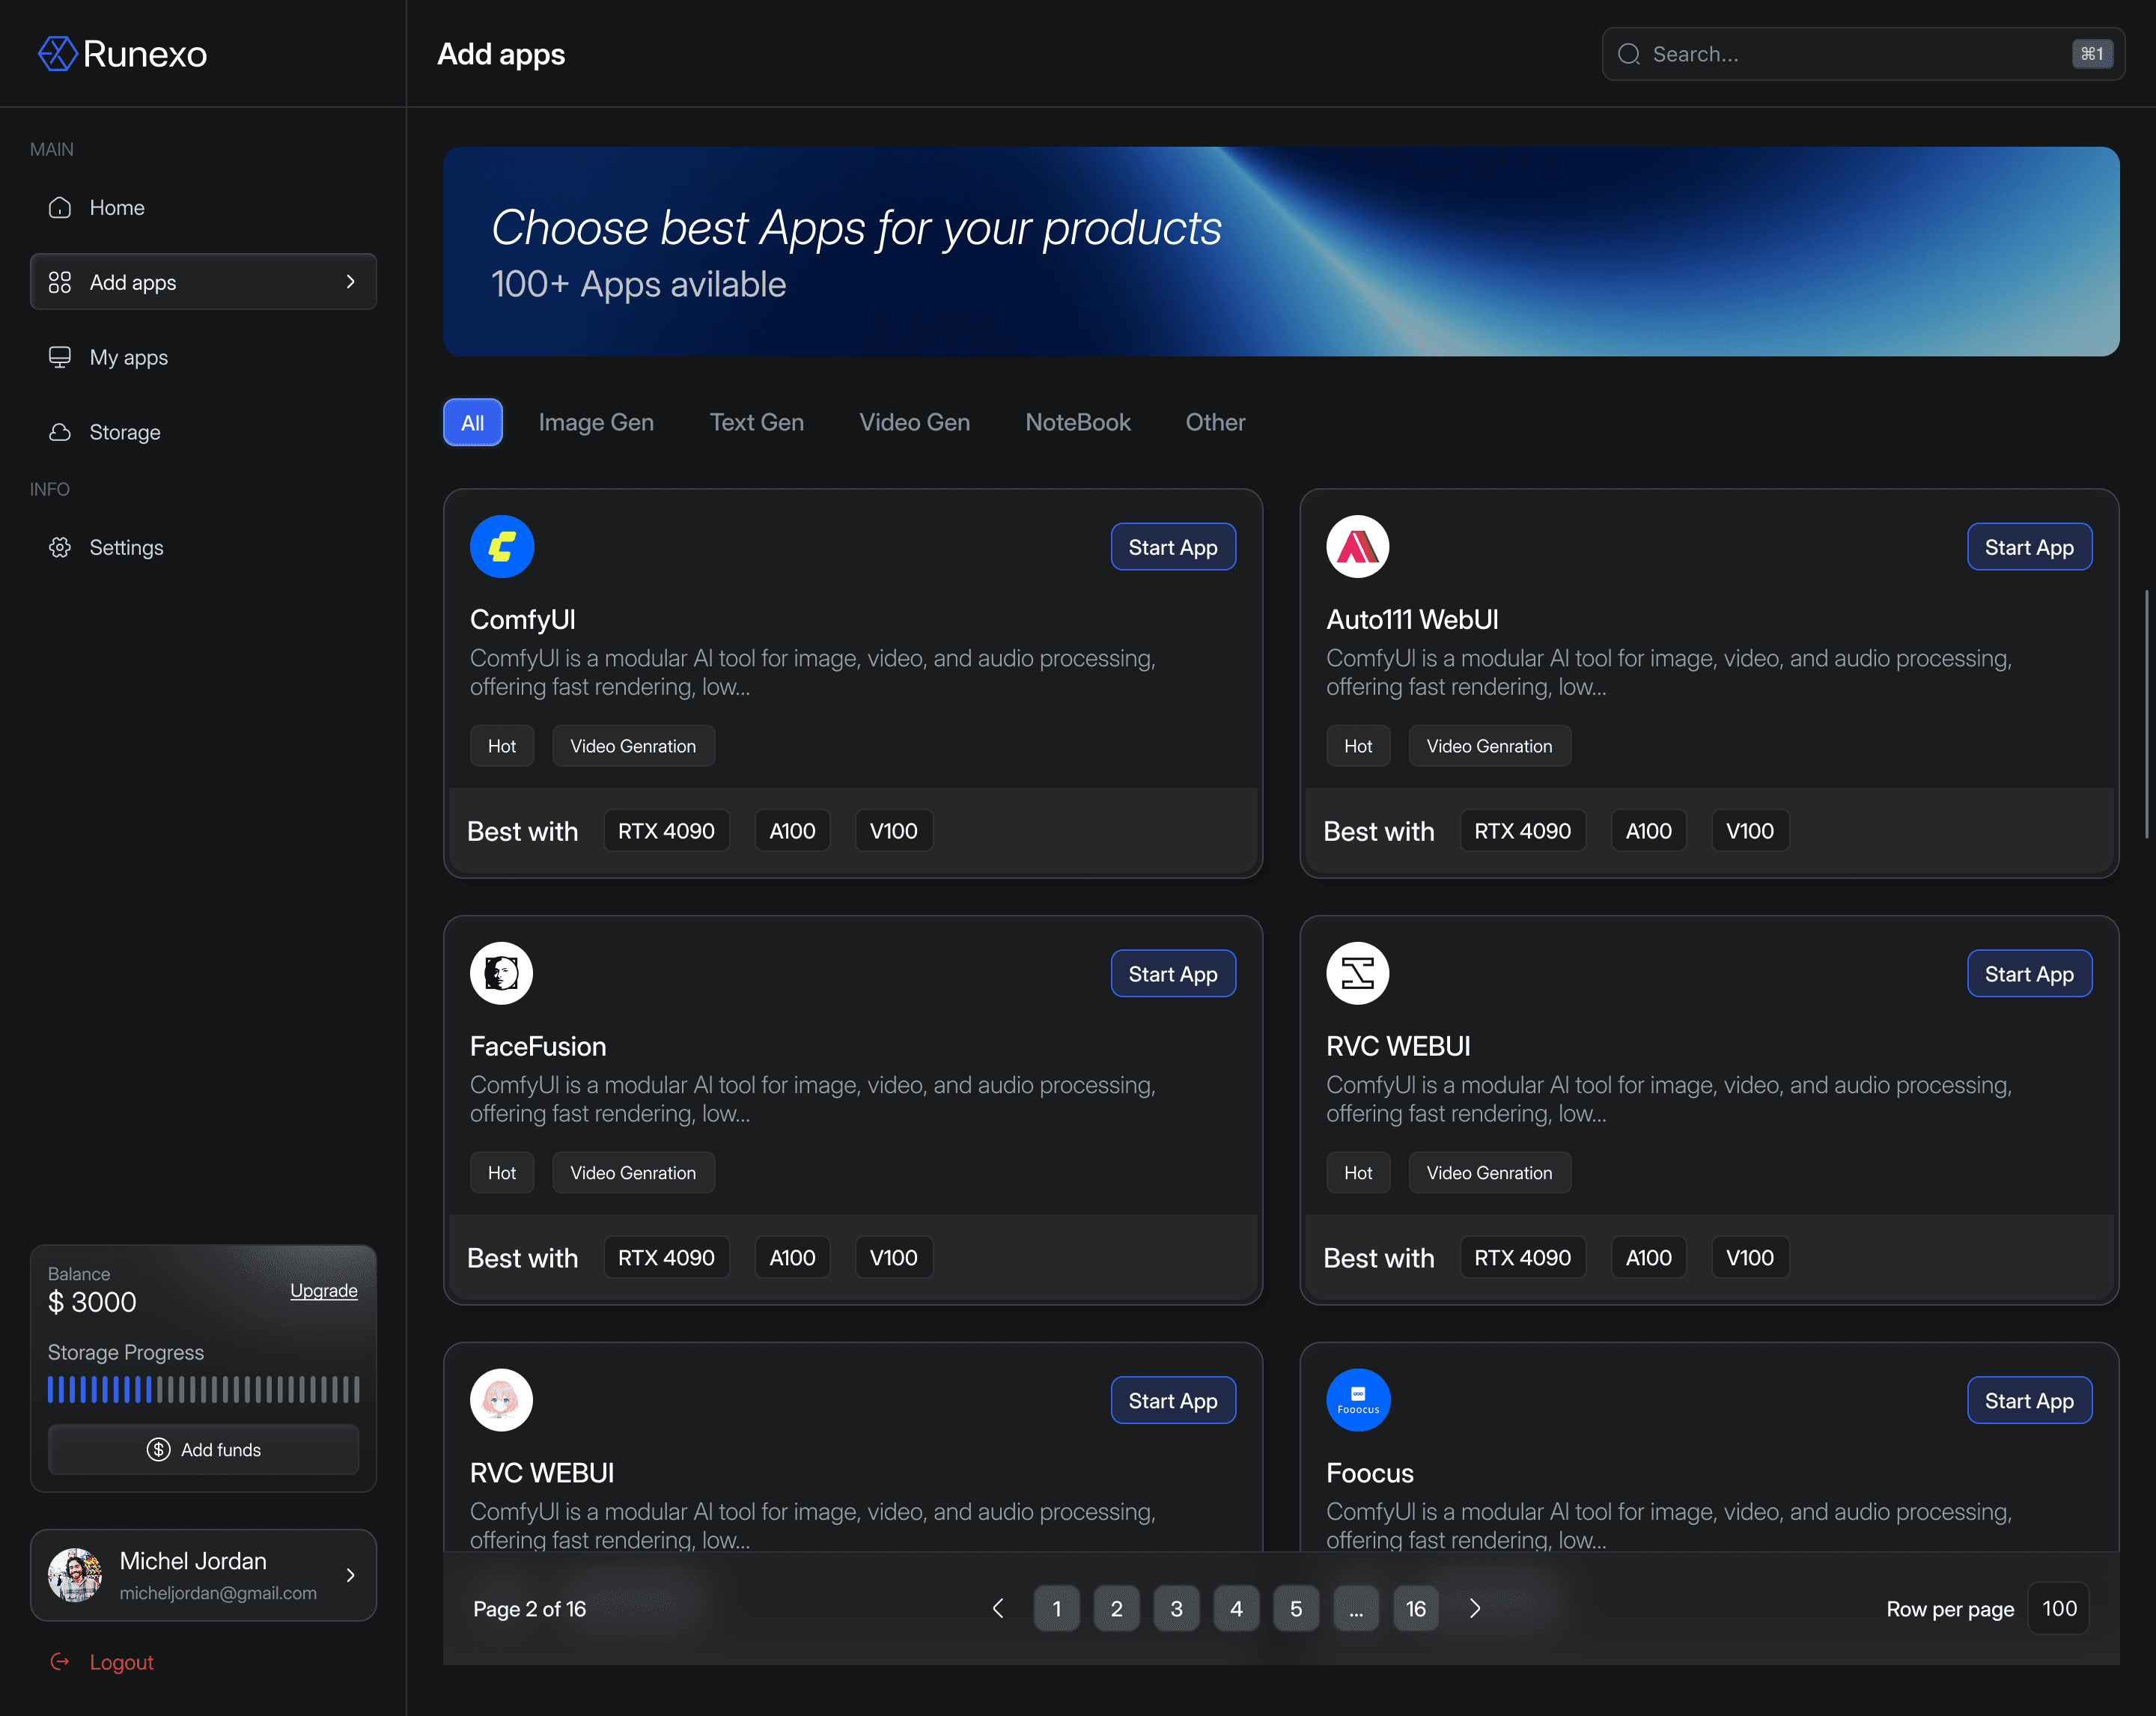The height and width of the screenshot is (1716, 2156).
Task: Click the Storage Progress bar
Action: tap(203, 1389)
